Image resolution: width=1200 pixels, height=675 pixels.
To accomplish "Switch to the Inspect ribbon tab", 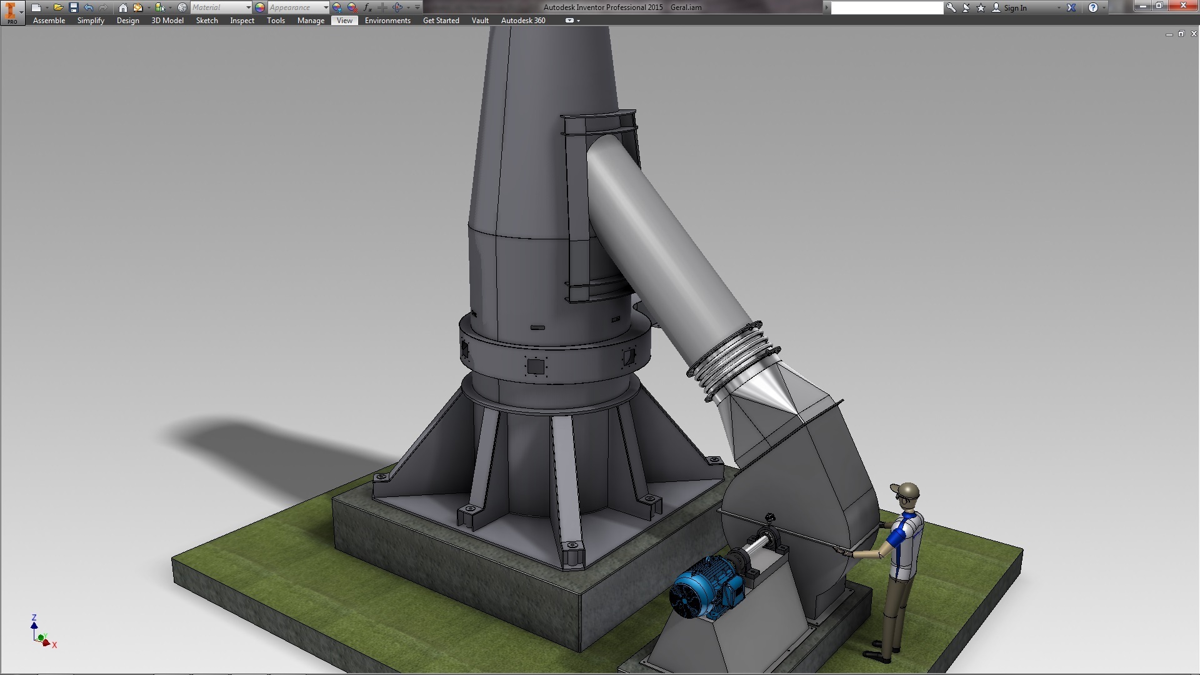I will 242,21.
